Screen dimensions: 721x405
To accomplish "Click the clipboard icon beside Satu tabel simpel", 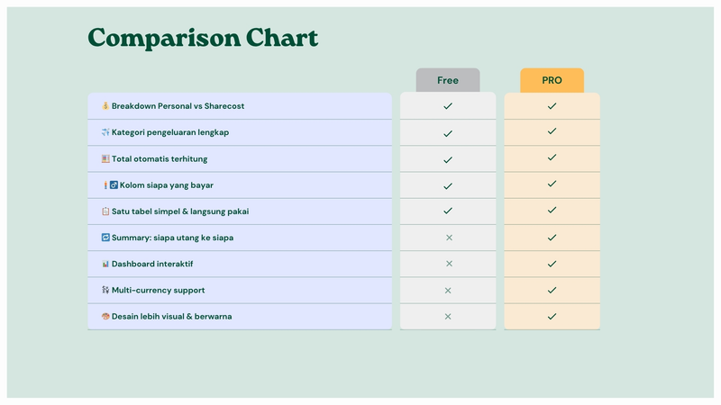I will point(105,211).
